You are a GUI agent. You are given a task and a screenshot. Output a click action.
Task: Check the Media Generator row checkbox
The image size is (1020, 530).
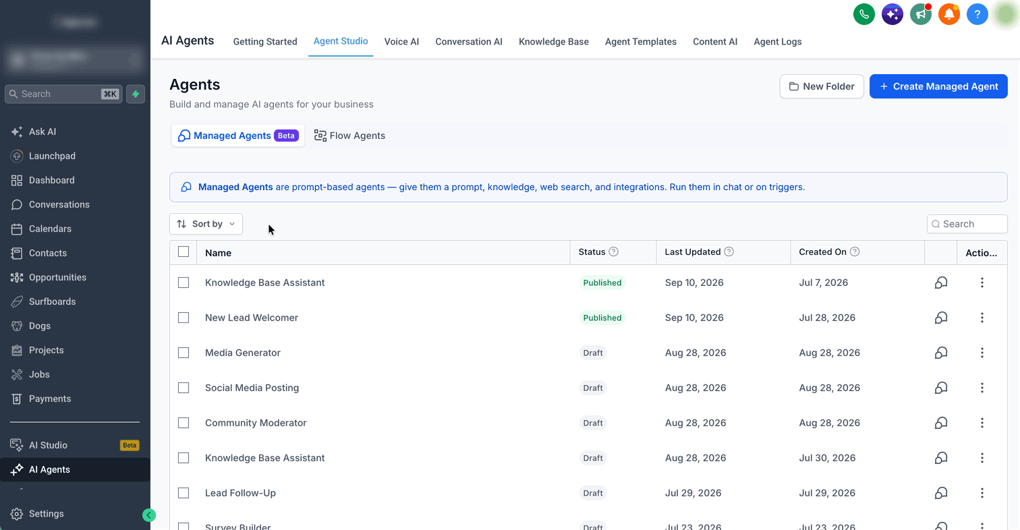coord(183,353)
